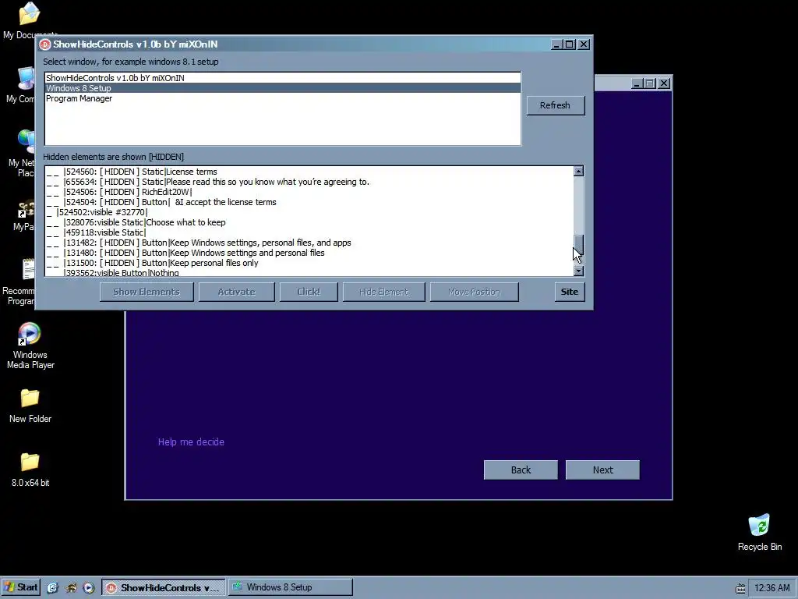The image size is (798, 599).
Task: Click the Activate button
Action: coord(237,292)
